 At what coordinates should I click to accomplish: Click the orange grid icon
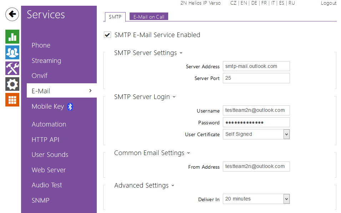coord(12,100)
